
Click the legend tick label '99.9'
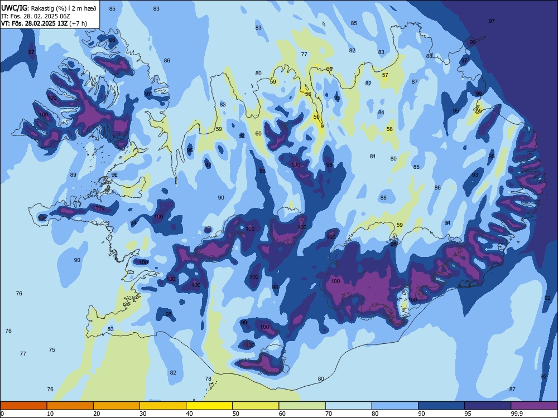point(517,414)
